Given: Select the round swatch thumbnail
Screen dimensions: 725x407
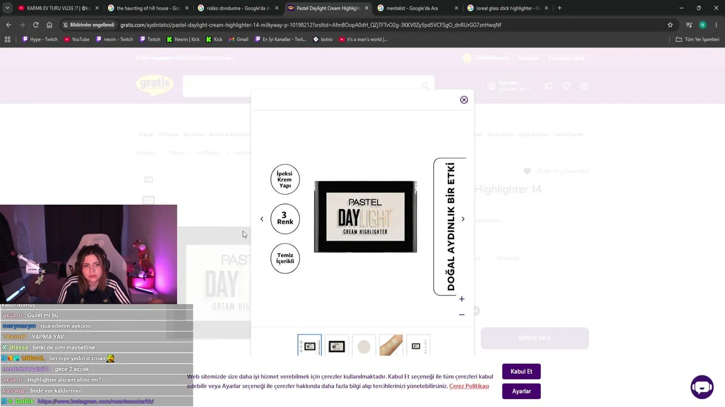Looking at the screenshot, I should (x=364, y=346).
